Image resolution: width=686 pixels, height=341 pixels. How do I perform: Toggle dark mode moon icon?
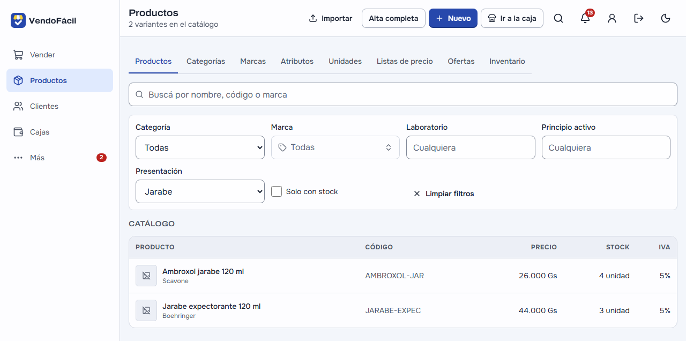666,18
